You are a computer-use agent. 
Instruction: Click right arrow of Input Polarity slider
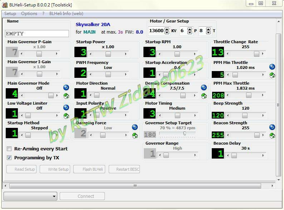(x=126, y=115)
